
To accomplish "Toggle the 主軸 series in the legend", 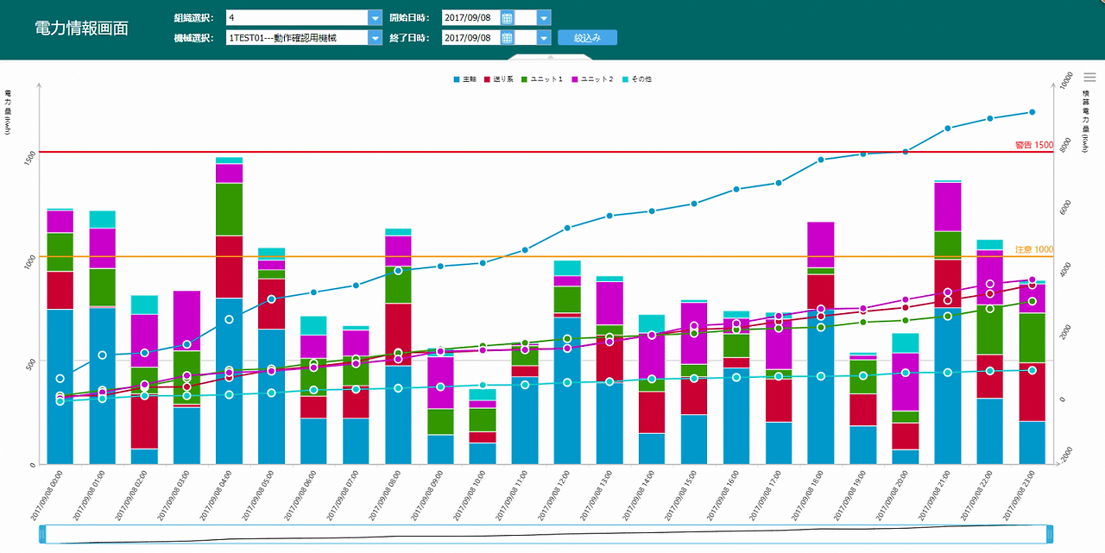I will point(465,79).
